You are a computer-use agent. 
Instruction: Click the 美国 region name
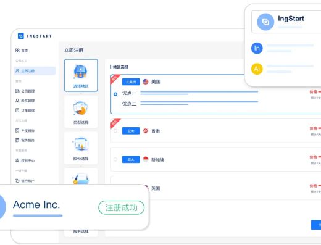pos(156,82)
